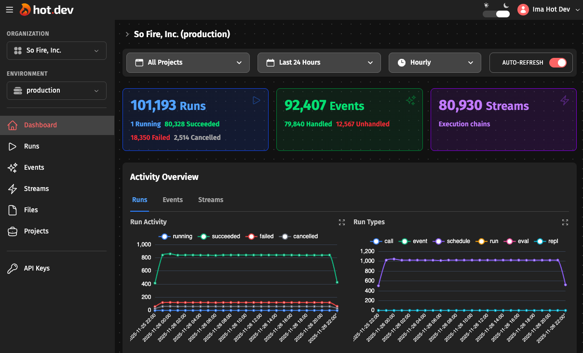This screenshot has width=583, height=353.
Task: Select the Streams tab in Activity Overview
Action: 210,200
